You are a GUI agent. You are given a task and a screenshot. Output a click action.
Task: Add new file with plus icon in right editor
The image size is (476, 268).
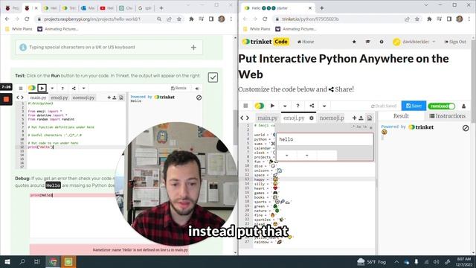point(354,118)
